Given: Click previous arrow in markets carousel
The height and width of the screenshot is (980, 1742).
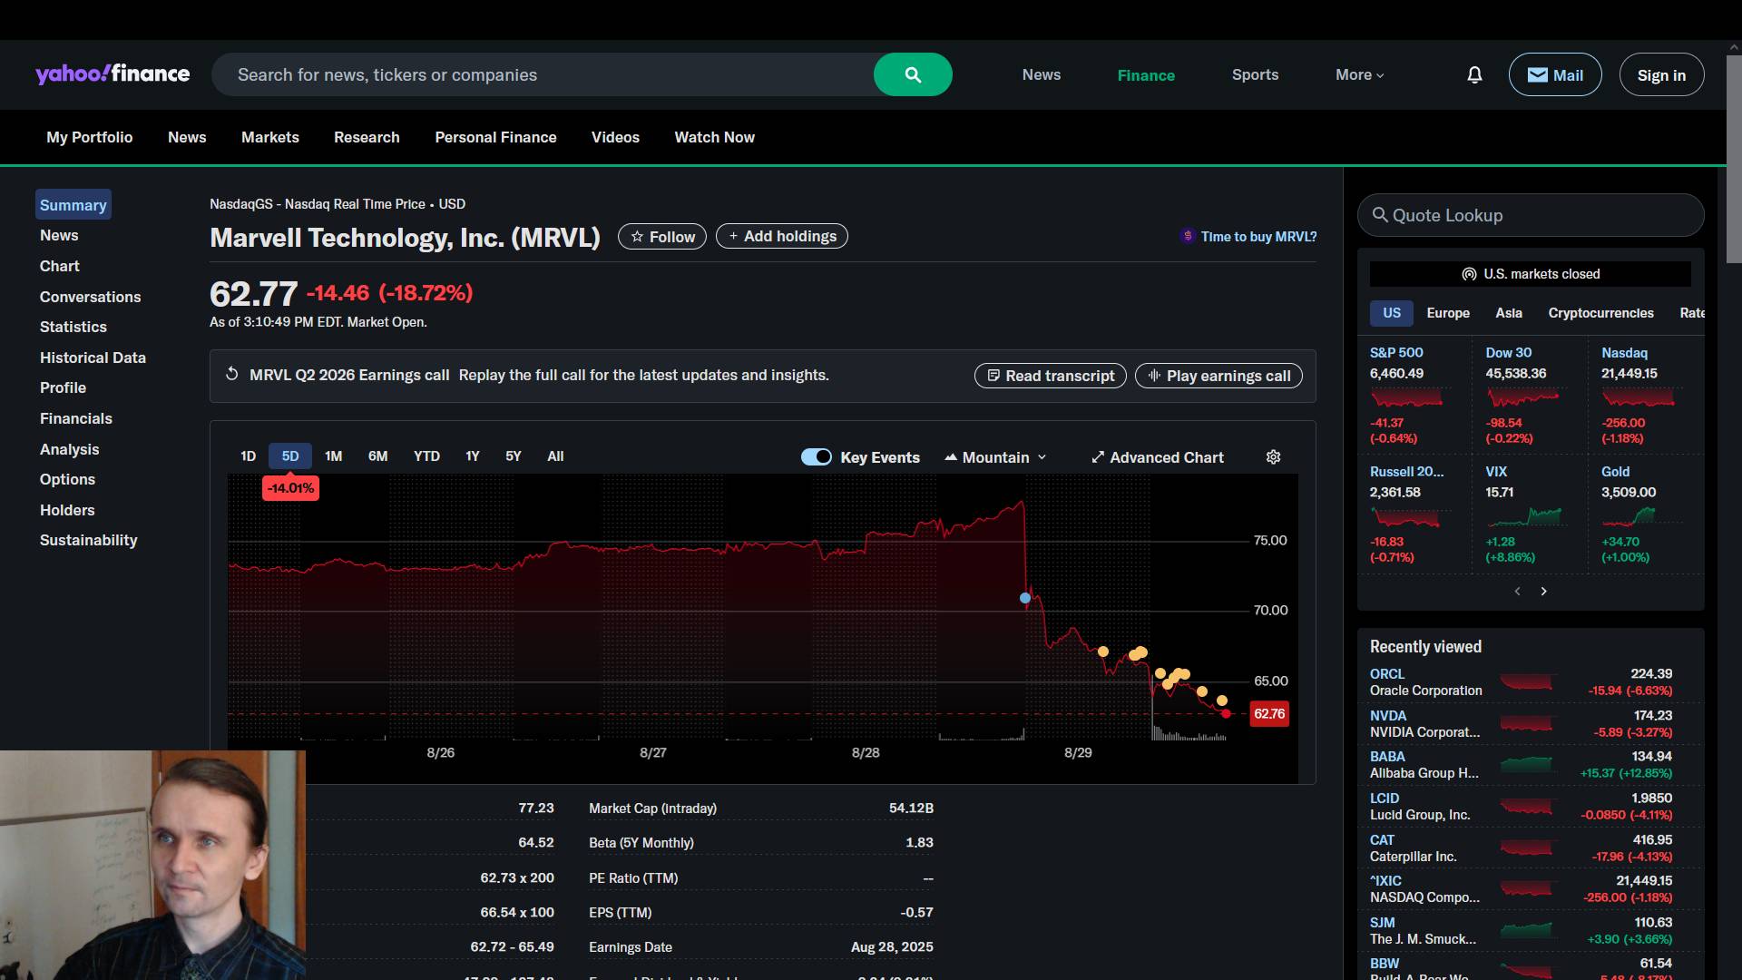Looking at the screenshot, I should (x=1517, y=592).
